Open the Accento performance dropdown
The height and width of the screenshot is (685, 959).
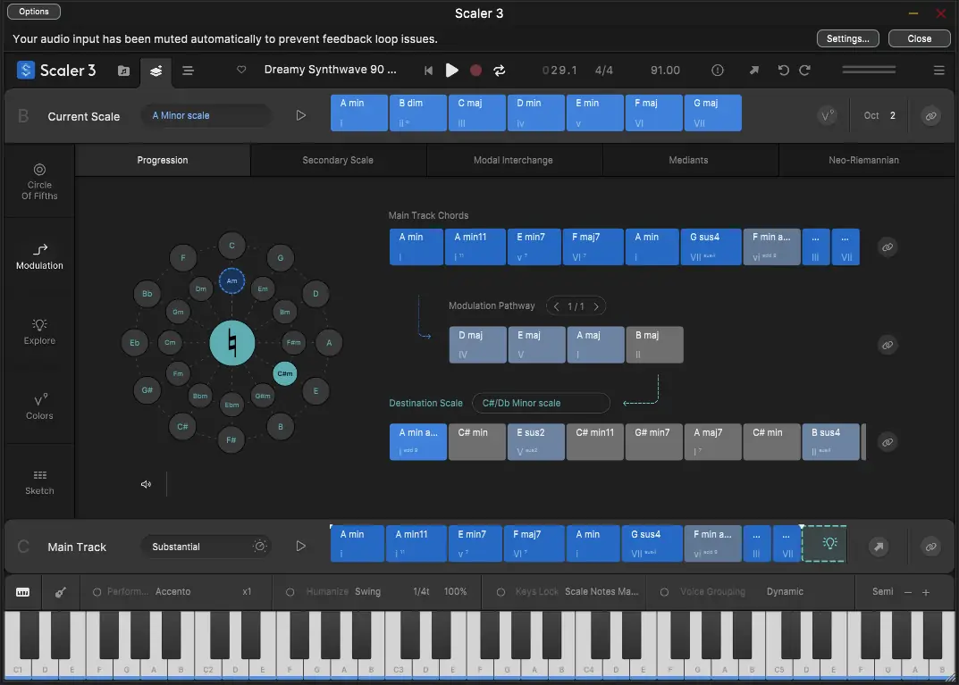coord(173,592)
